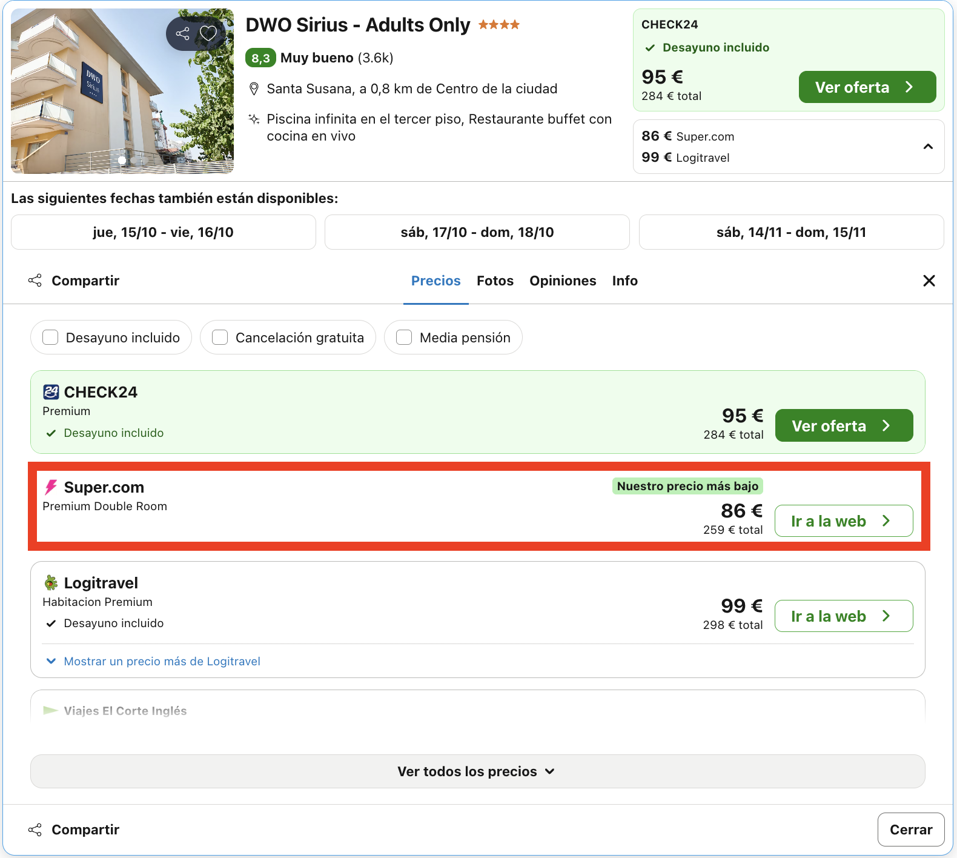The image size is (957, 858).
Task: Click the Viajes El Corte Inglés row
Action: (x=478, y=707)
